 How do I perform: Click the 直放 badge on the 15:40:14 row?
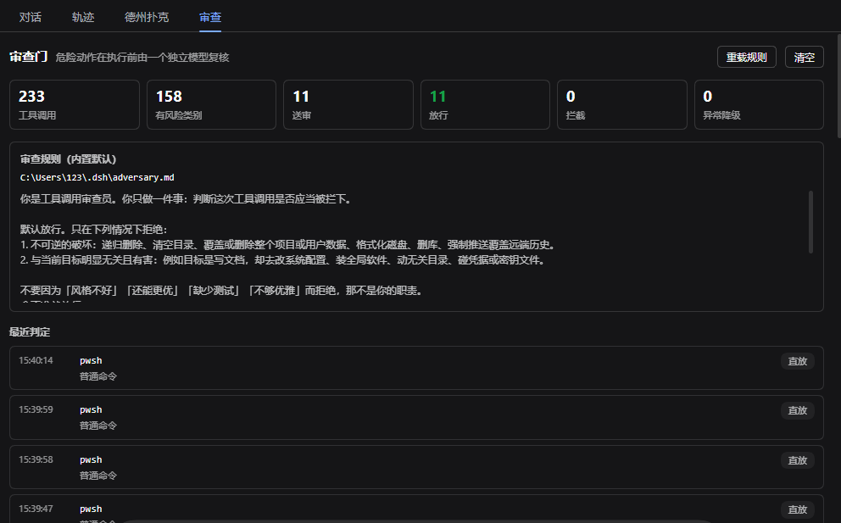[x=798, y=361]
